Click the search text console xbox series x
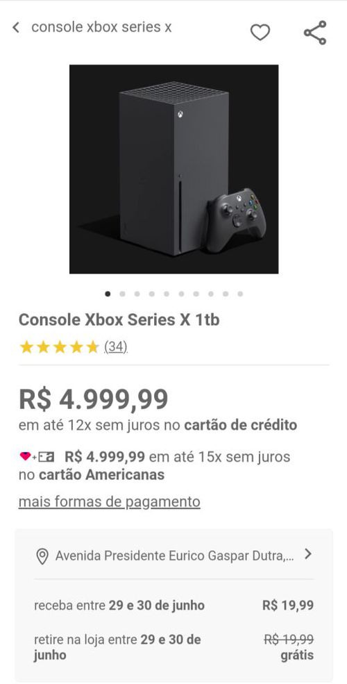 [x=101, y=28]
